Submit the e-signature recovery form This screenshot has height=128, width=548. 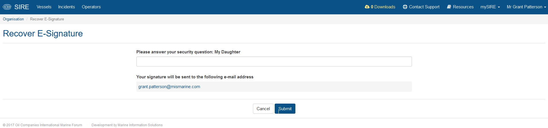[x=285, y=109]
